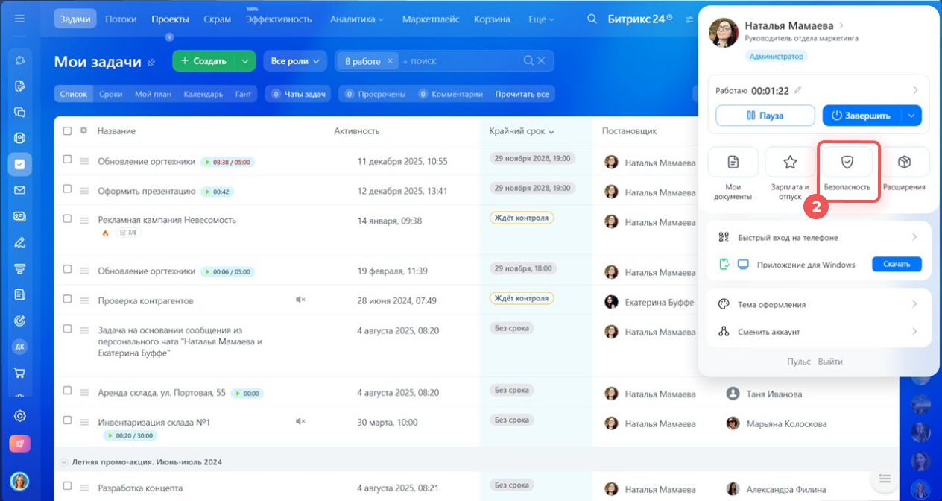Open the Mail envelope icon in sidebar
This screenshot has width=942, height=501.
tap(20, 190)
